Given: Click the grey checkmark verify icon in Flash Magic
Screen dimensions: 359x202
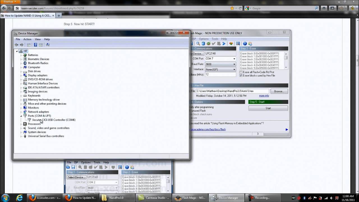Looking at the screenshot, I should coord(213,43).
